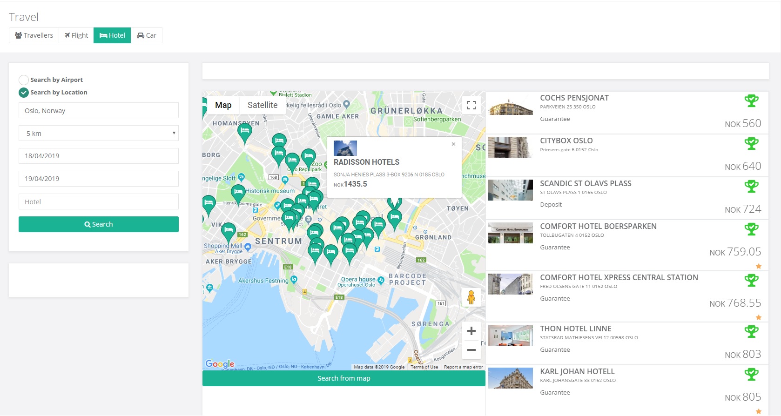Close the Radisson Hotels info popup
This screenshot has width=781, height=416.
[x=453, y=144]
